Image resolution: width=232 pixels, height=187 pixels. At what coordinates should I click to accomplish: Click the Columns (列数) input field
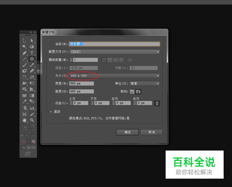click(x=145, y=68)
